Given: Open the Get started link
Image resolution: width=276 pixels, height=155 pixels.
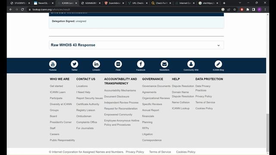Looking at the screenshot, I should click(x=56, y=86).
